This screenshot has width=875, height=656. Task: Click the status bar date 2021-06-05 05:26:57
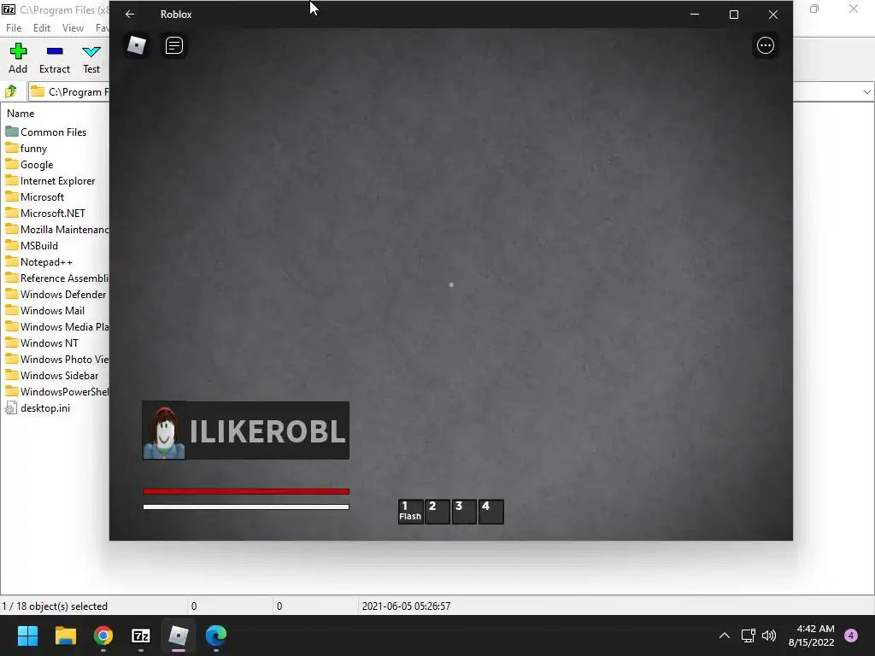click(406, 606)
